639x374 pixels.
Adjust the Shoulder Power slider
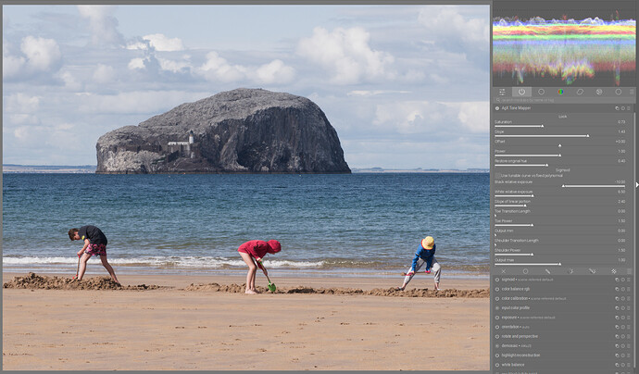click(x=560, y=252)
